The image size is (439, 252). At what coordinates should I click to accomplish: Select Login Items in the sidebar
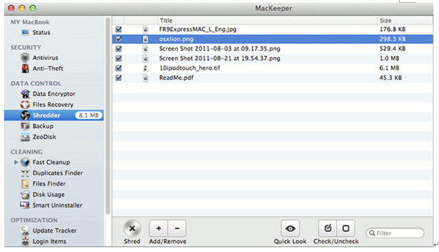(50, 241)
